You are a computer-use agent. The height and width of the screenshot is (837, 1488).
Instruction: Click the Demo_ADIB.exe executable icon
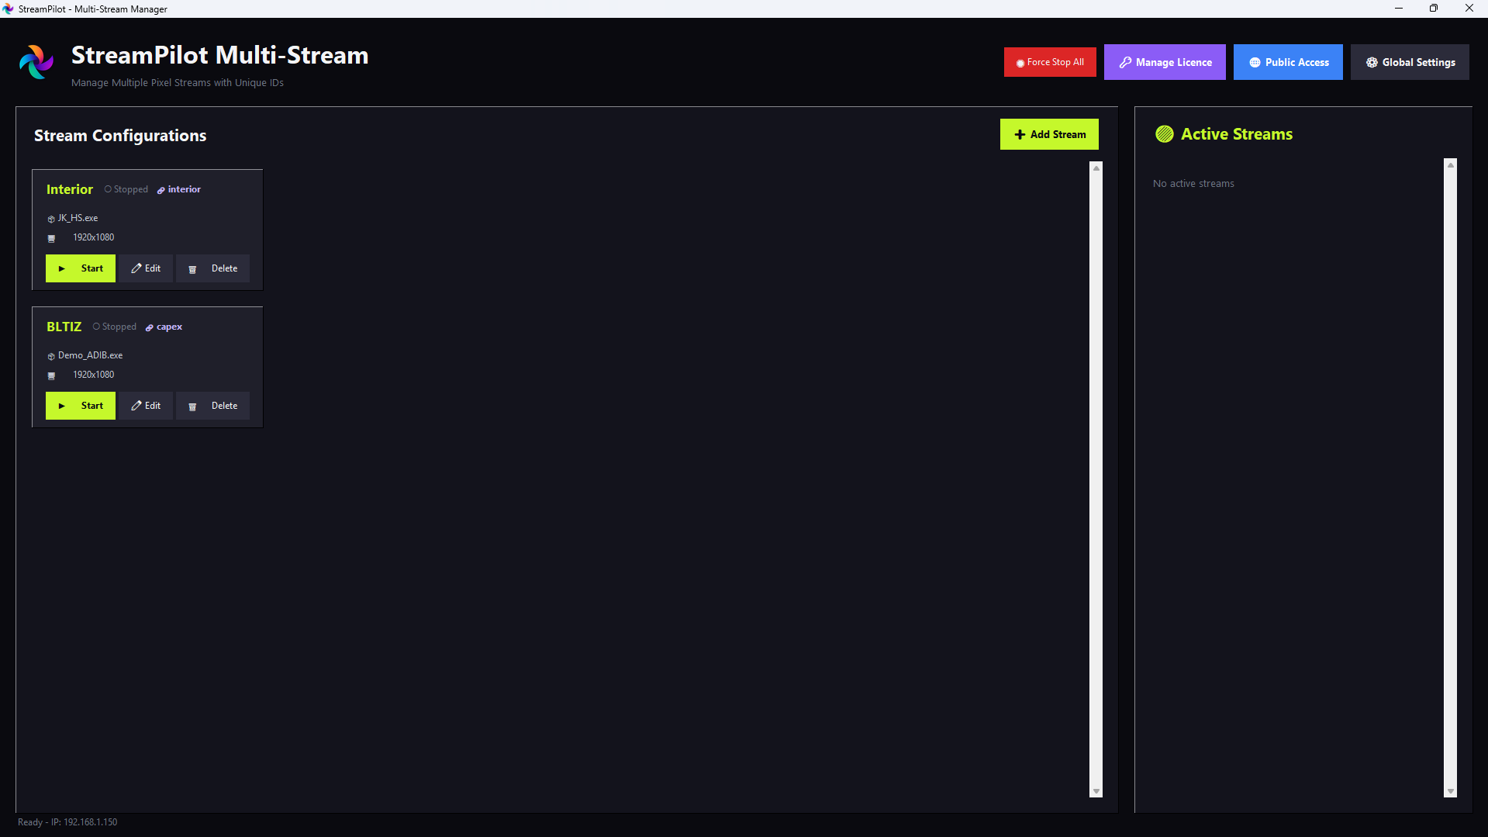[51, 356]
